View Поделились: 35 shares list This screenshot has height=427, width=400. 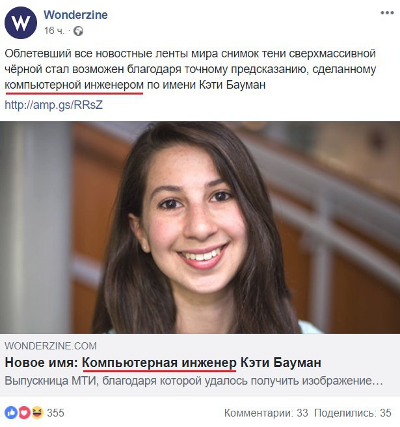coord(353,413)
